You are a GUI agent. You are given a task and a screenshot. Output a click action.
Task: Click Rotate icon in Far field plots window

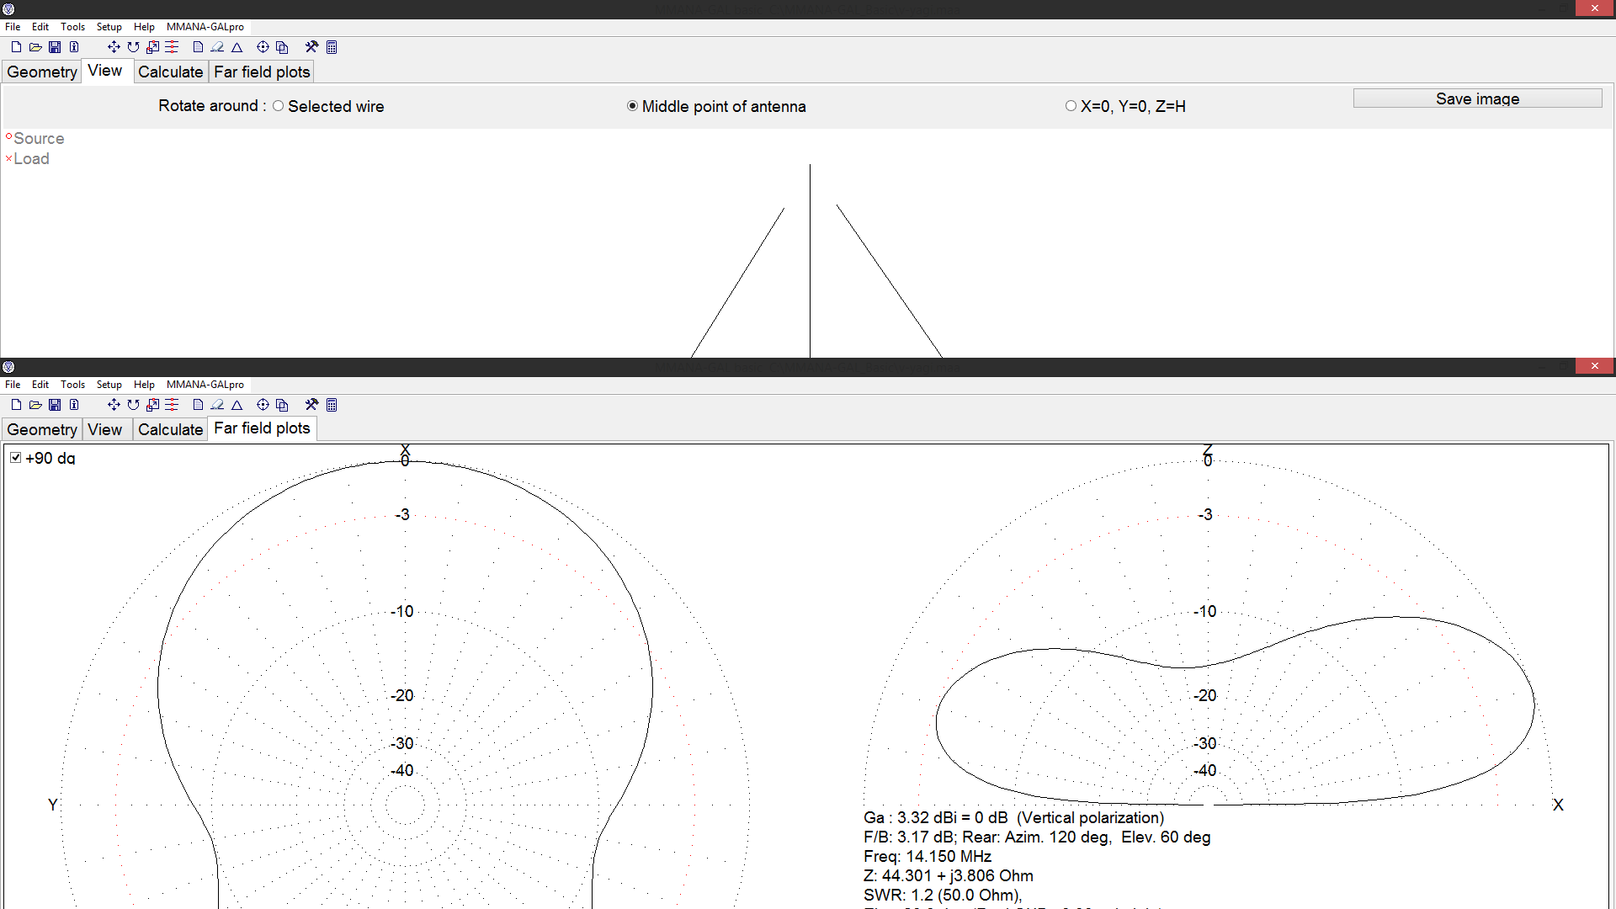[x=133, y=405]
